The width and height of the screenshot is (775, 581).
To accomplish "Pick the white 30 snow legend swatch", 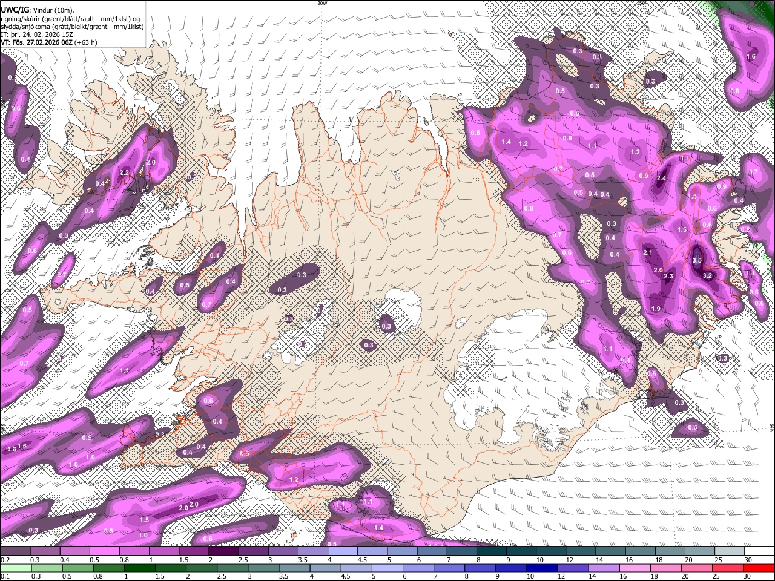I will (759, 551).
